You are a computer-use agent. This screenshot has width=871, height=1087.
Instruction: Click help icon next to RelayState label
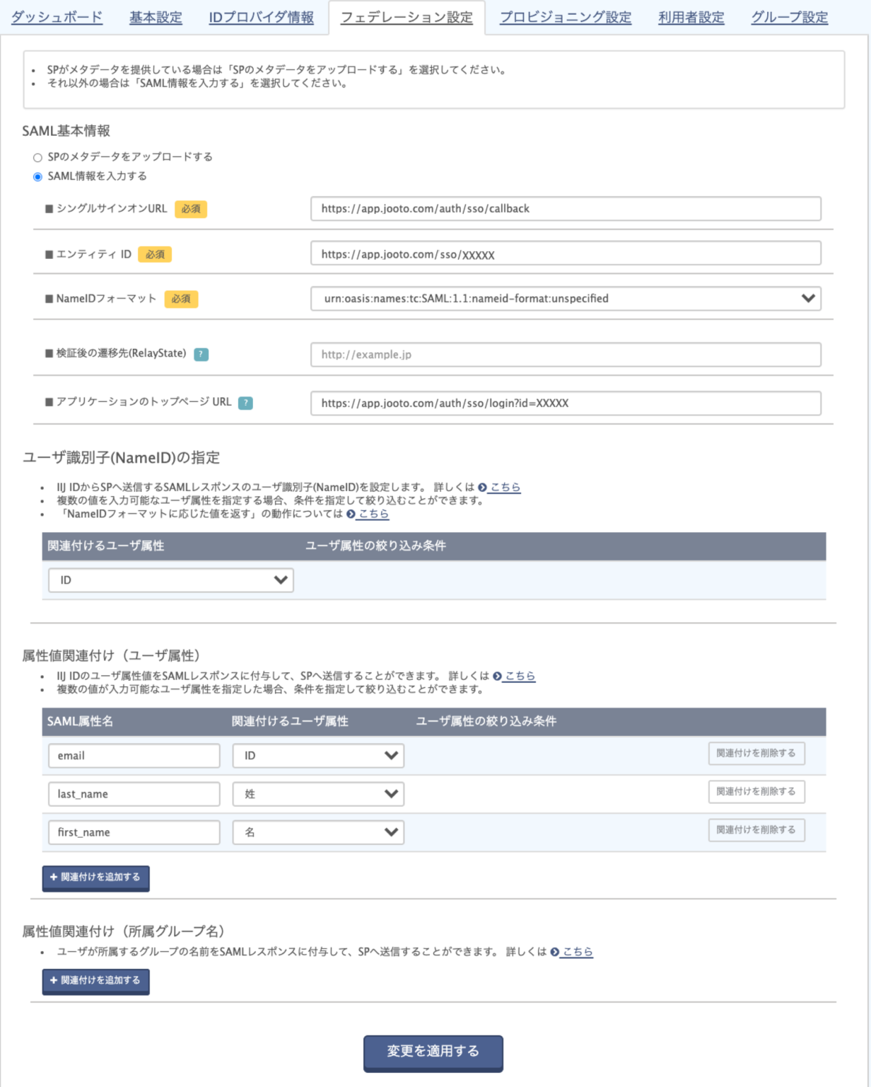click(201, 355)
